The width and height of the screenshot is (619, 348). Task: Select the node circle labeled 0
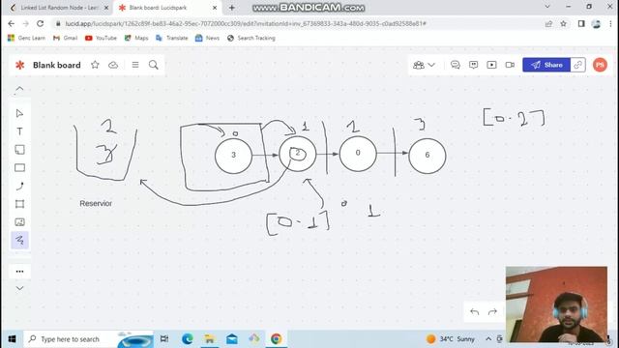pyautogui.click(x=358, y=153)
